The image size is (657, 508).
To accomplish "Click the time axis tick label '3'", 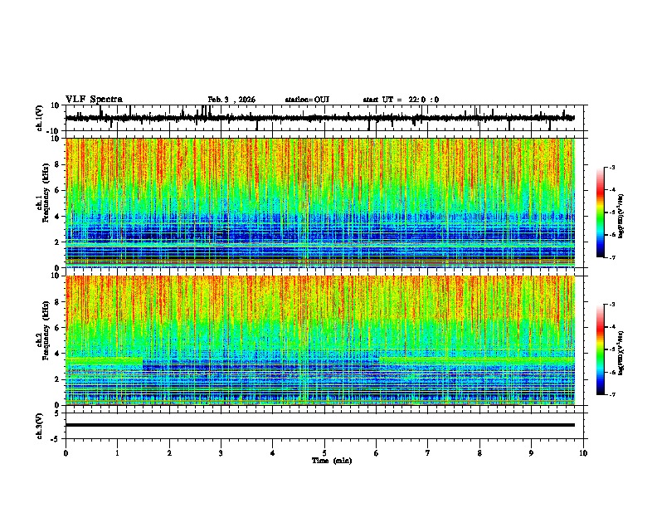I will point(221,453).
